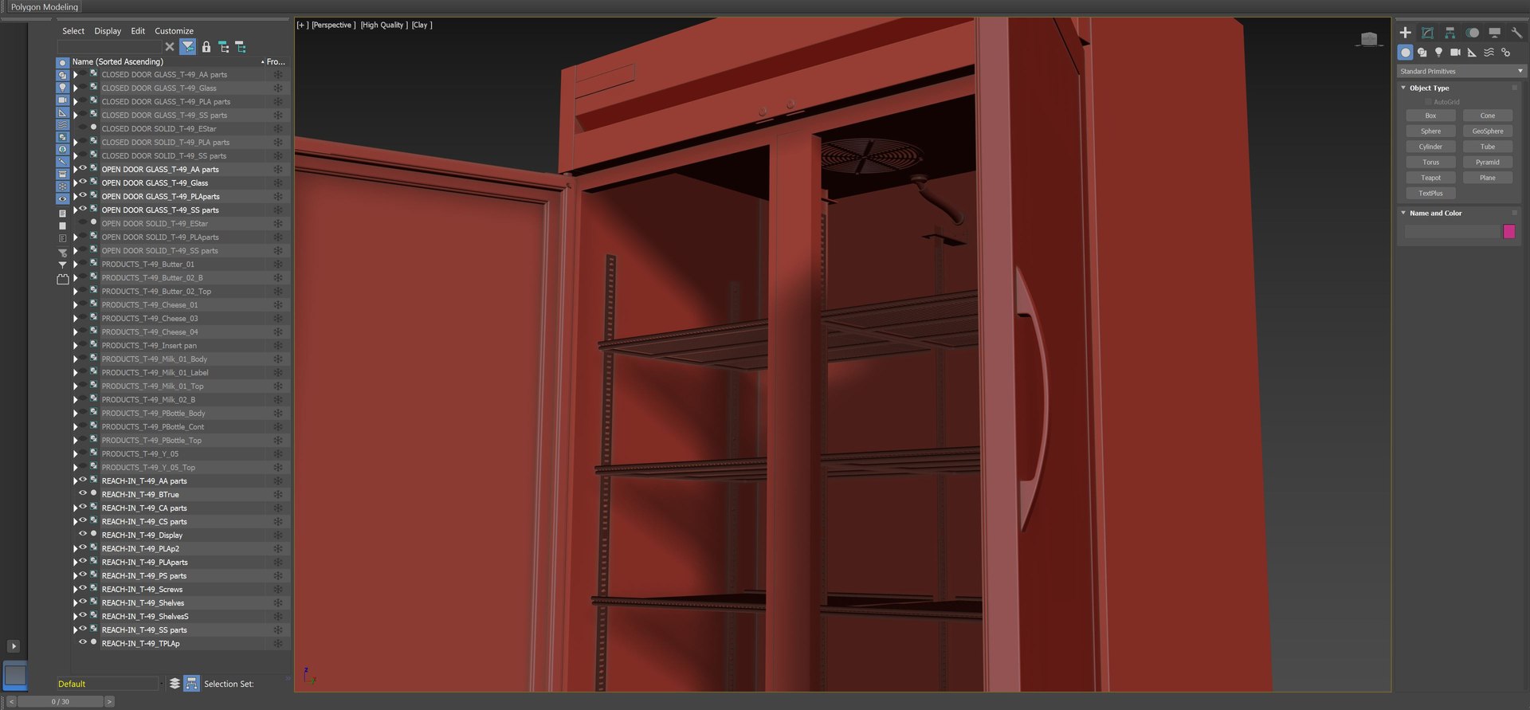Click the time slider showing 0 / 30
Viewport: 1530px width, 710px height.
click(x=61, y=702)
